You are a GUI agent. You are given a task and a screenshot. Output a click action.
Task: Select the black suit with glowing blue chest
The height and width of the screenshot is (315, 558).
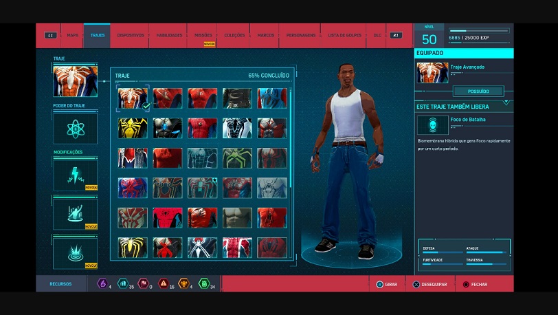click(167, 129)
